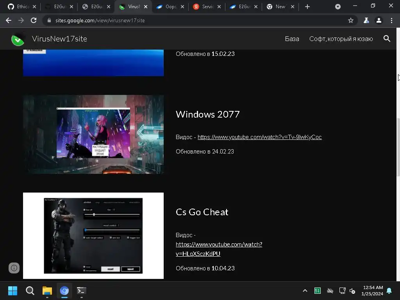Viewport: 400px width, 300px height.
Task: Click the Windows 2077 preview image
Action: [93, 134]
